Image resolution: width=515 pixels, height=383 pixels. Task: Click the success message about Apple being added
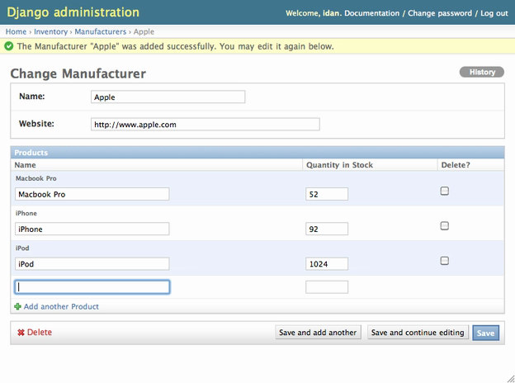(x=176, y=46)
